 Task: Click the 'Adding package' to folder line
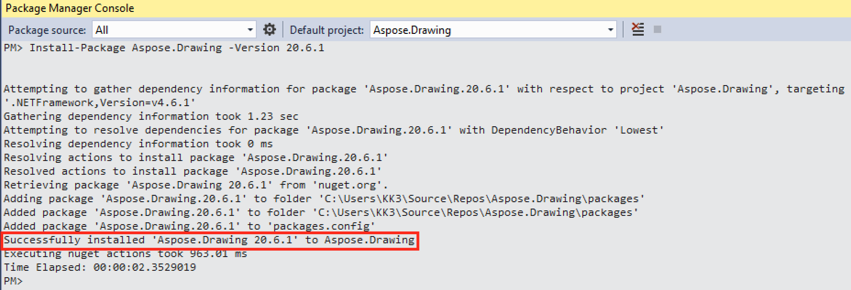[324, 199]
